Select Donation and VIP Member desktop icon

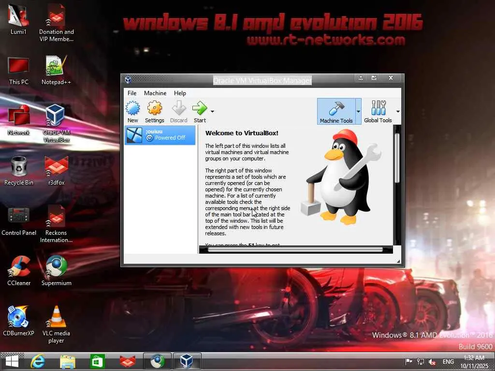56,23
